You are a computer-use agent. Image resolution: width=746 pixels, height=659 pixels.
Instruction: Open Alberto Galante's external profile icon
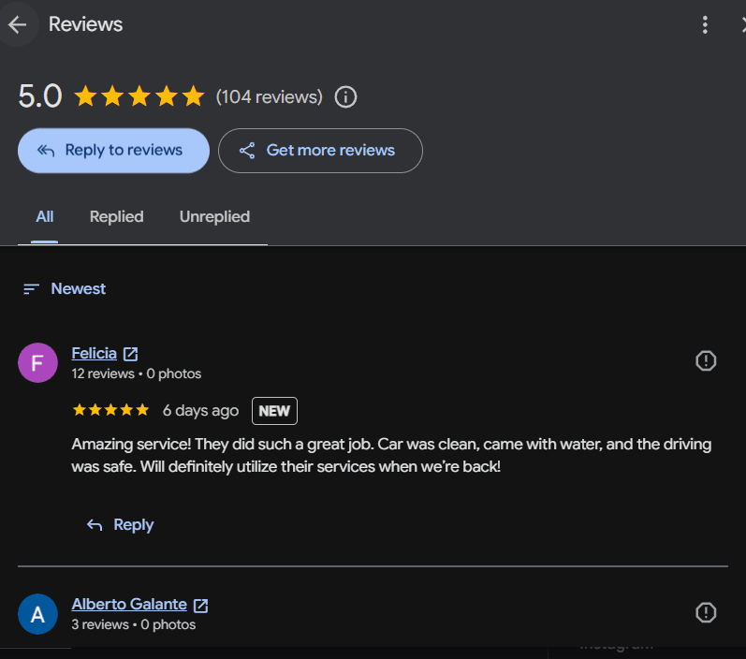click(x=200, y=606)
